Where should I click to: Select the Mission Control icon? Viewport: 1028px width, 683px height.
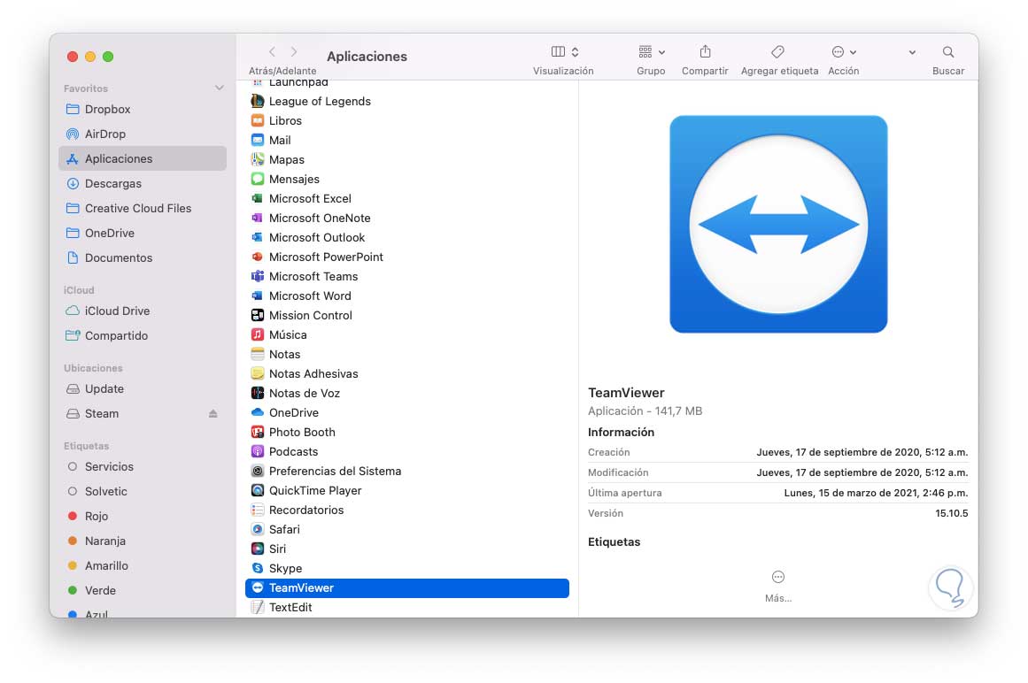(258, 315)
